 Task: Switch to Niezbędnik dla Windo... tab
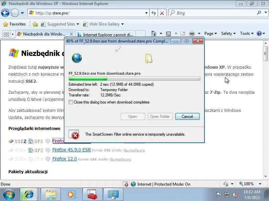click(45, 34)
